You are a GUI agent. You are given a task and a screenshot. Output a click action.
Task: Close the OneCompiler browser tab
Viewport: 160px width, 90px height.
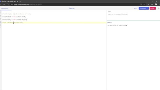coord(17,1)
